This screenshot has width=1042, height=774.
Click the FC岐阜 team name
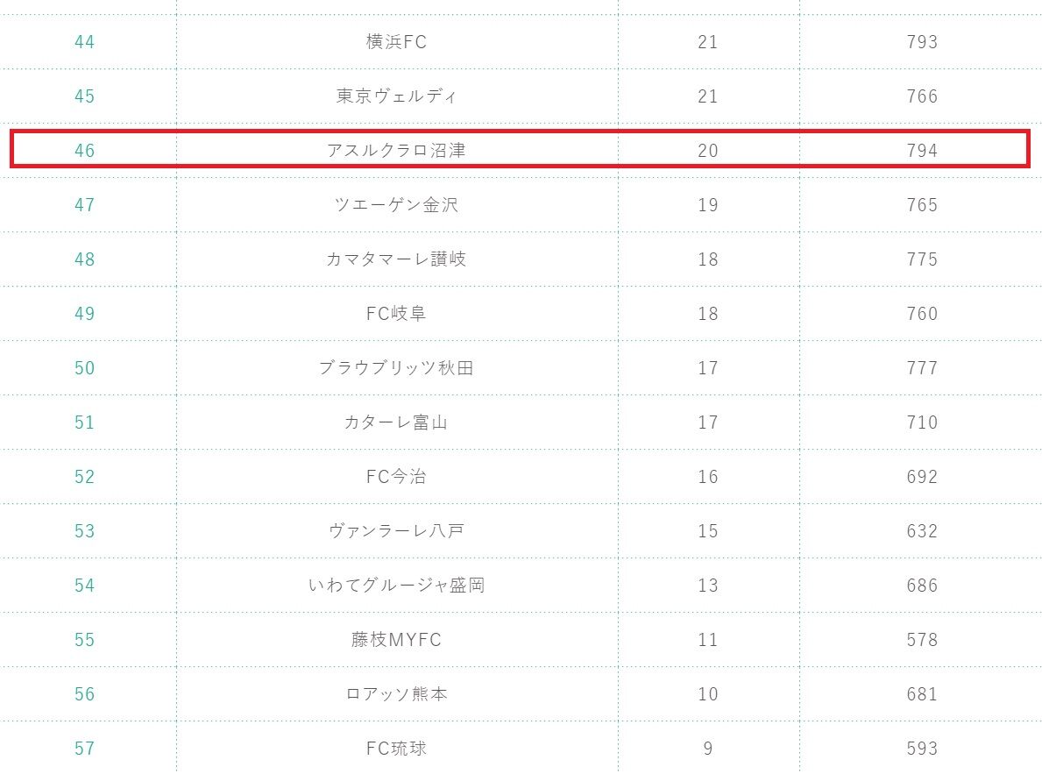[x=396, y=313]
